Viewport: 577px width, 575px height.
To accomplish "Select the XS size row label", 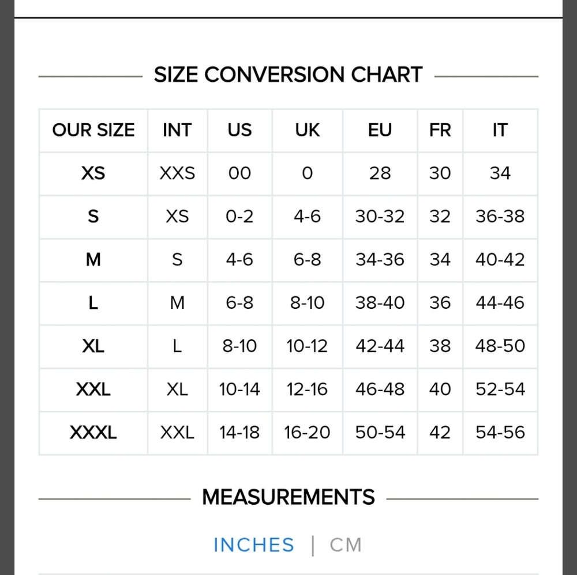I will (93, 173).
